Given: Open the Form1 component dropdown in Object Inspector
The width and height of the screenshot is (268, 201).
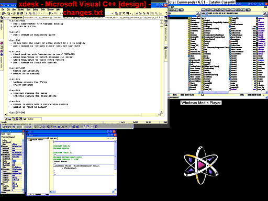Looking at the screenshot, I should point(23,134).
